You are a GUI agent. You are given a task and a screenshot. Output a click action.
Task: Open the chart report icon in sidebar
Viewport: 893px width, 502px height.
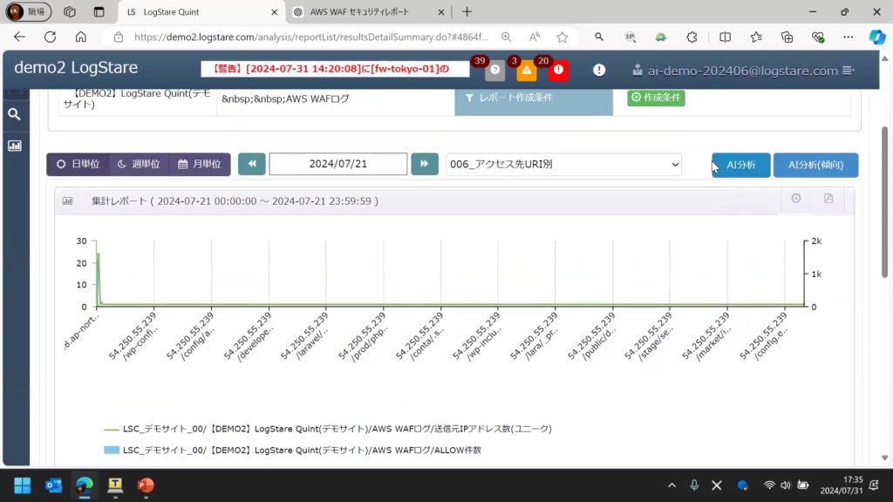14,146
